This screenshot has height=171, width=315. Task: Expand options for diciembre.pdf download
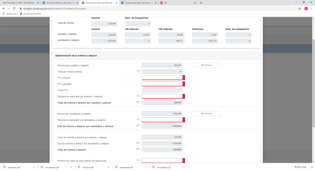[34, 167]
